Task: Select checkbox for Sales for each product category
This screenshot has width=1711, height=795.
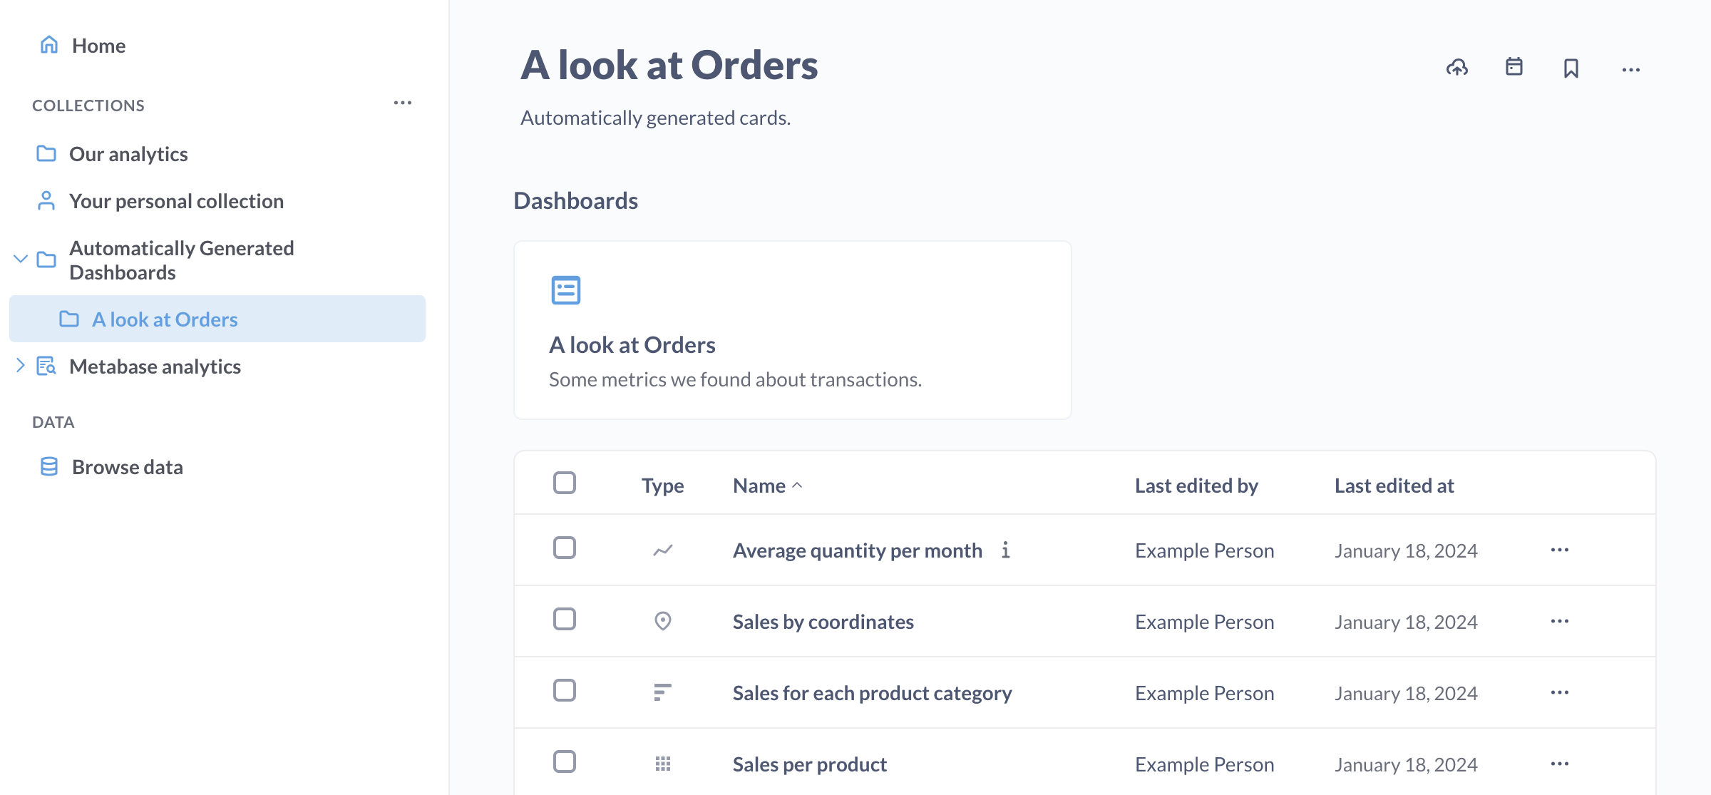Action: tap(565, 691)
